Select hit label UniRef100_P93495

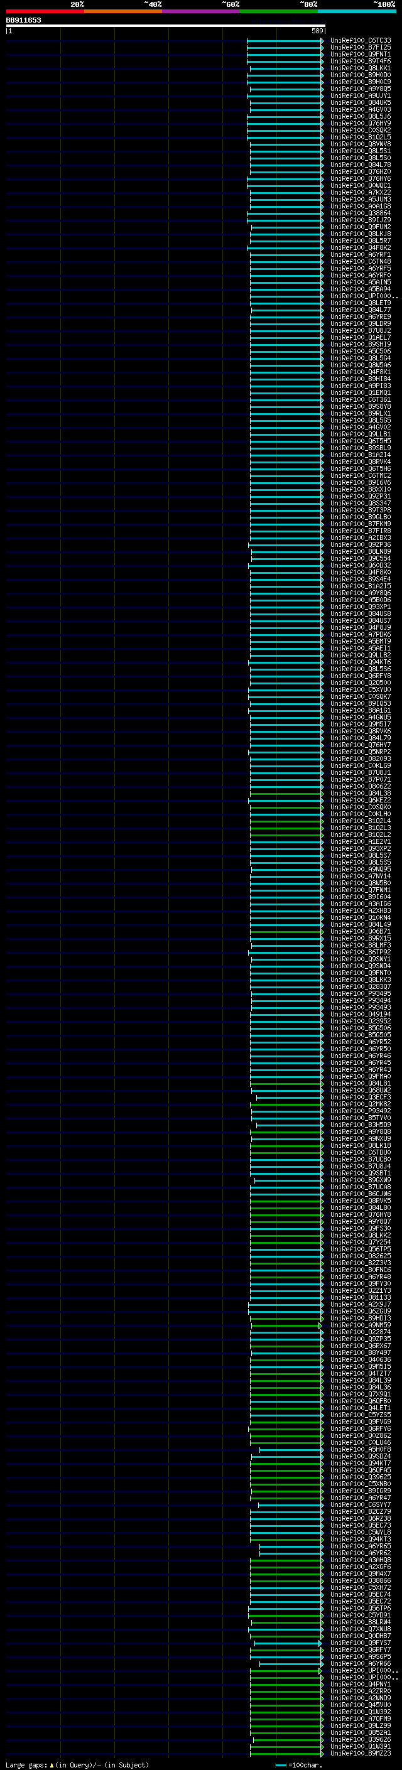pyautogui.click(x=361, y=993)
